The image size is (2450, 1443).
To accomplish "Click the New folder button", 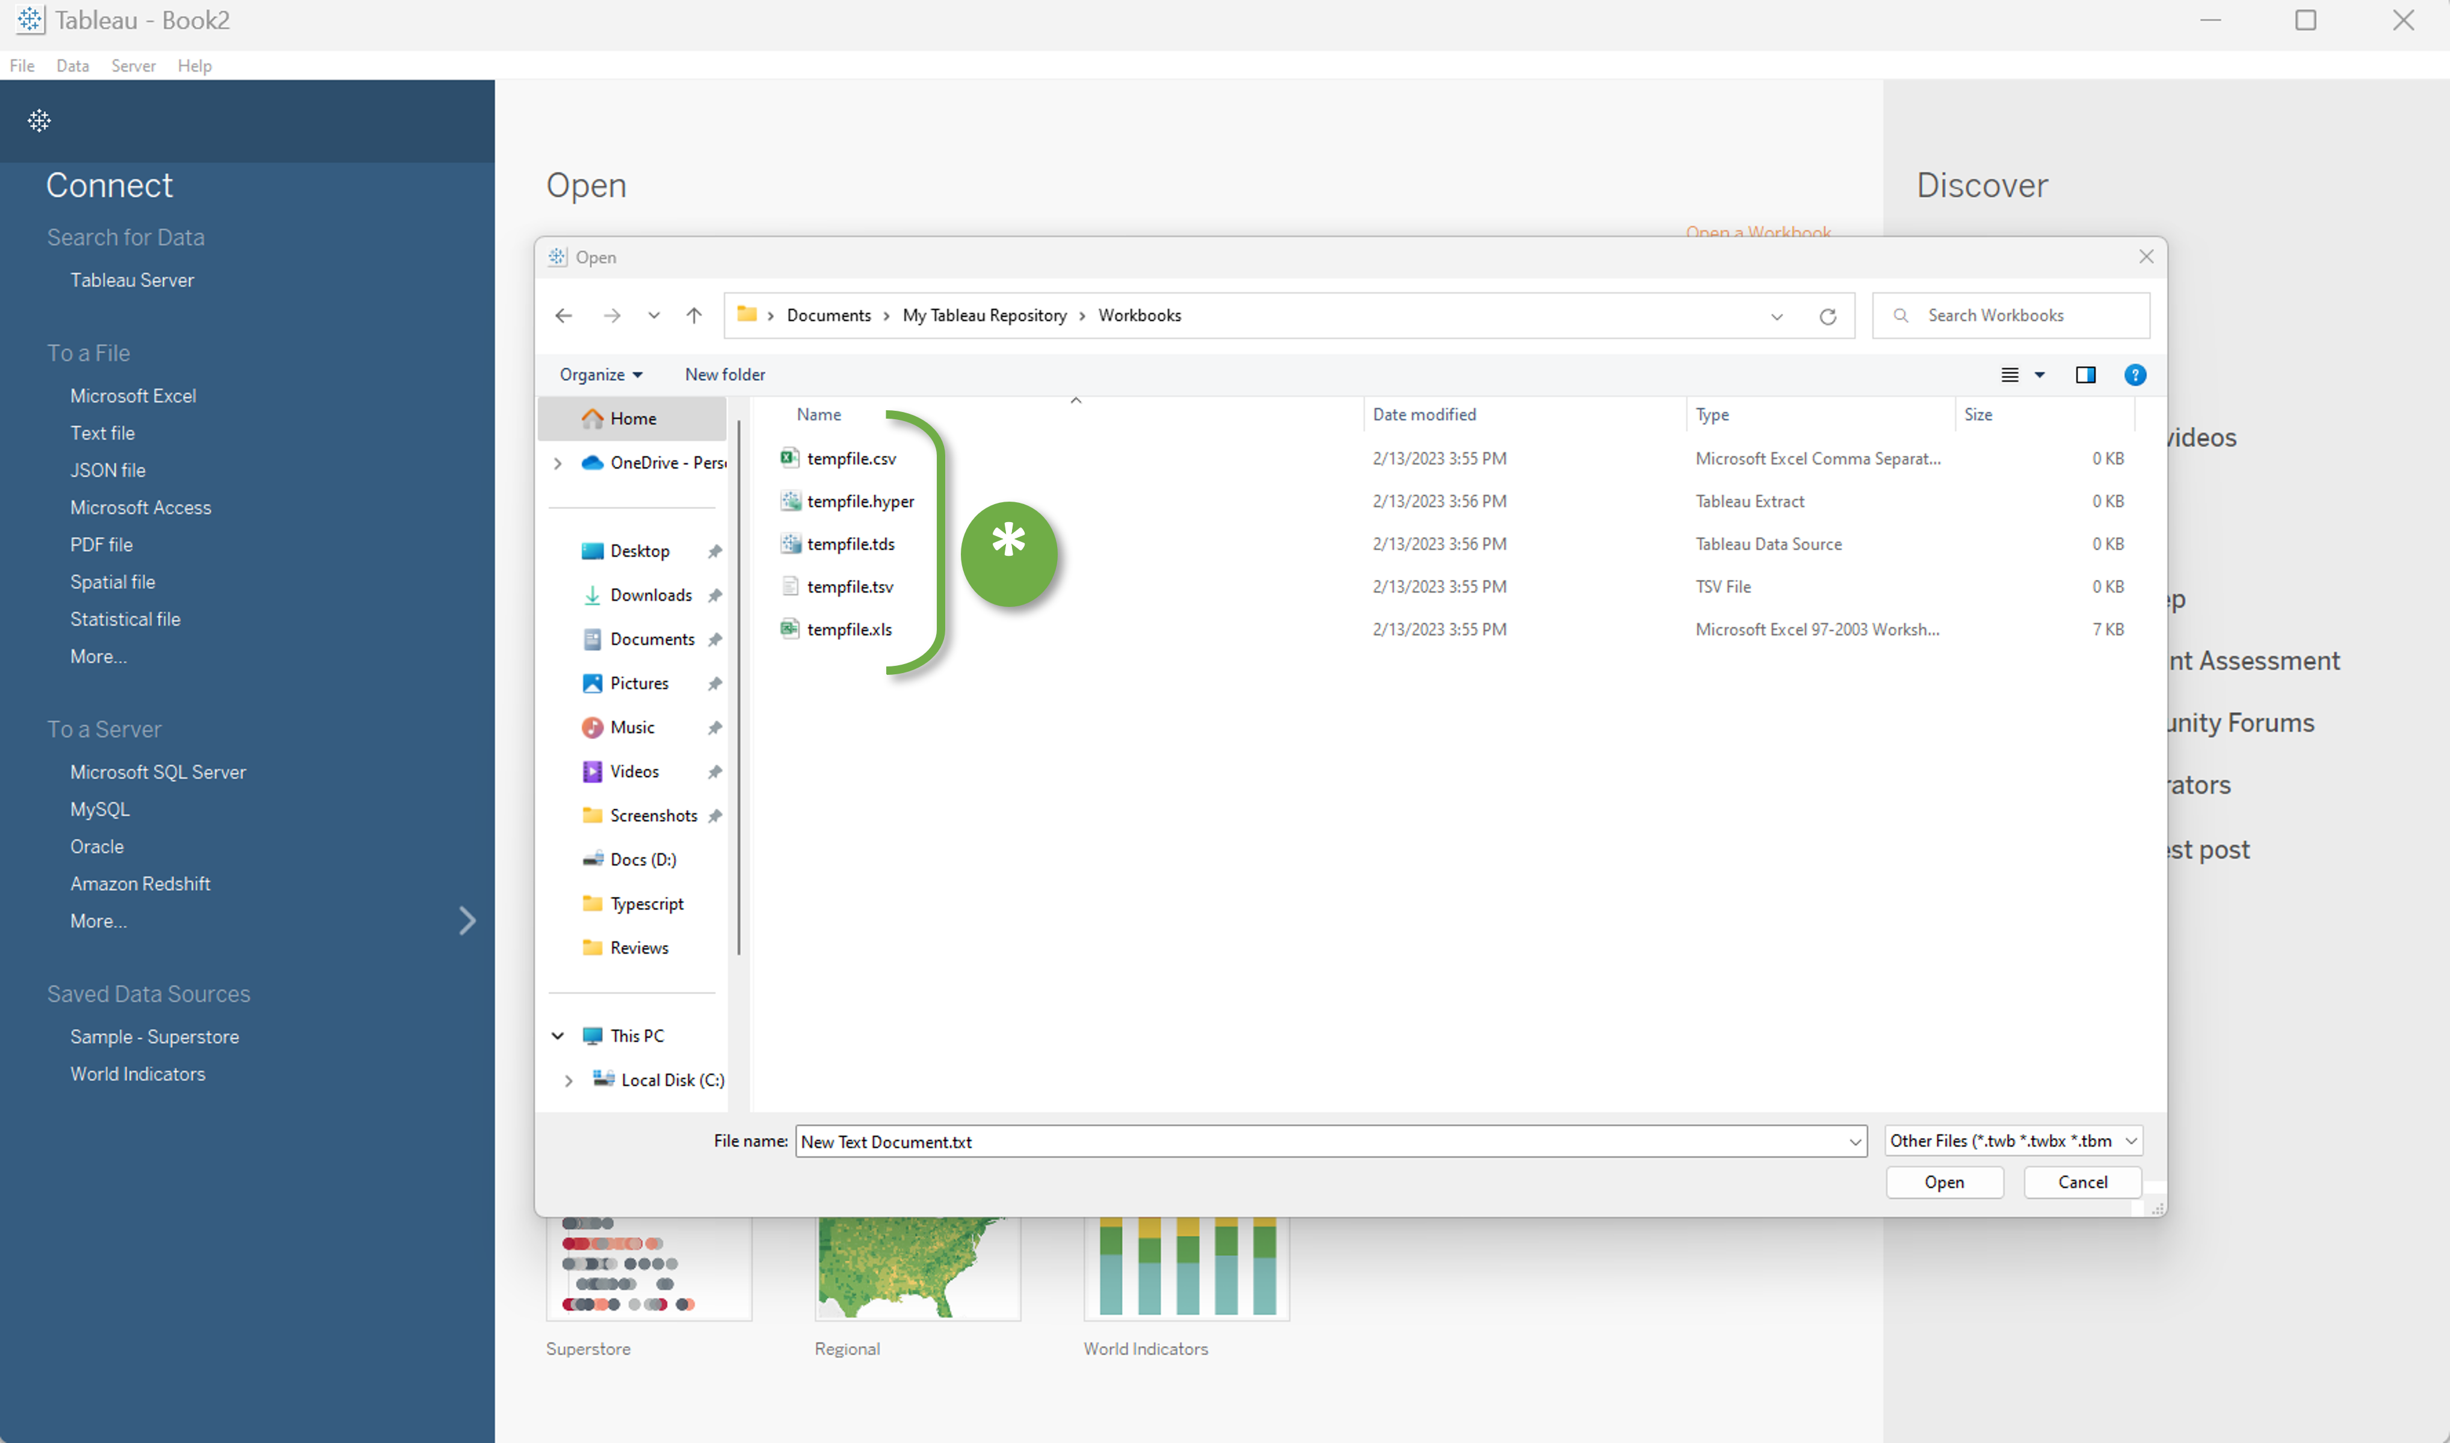I will (x=724, y=374).
